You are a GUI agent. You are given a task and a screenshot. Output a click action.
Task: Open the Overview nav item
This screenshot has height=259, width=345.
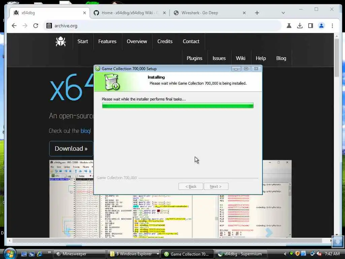point(137,41)
